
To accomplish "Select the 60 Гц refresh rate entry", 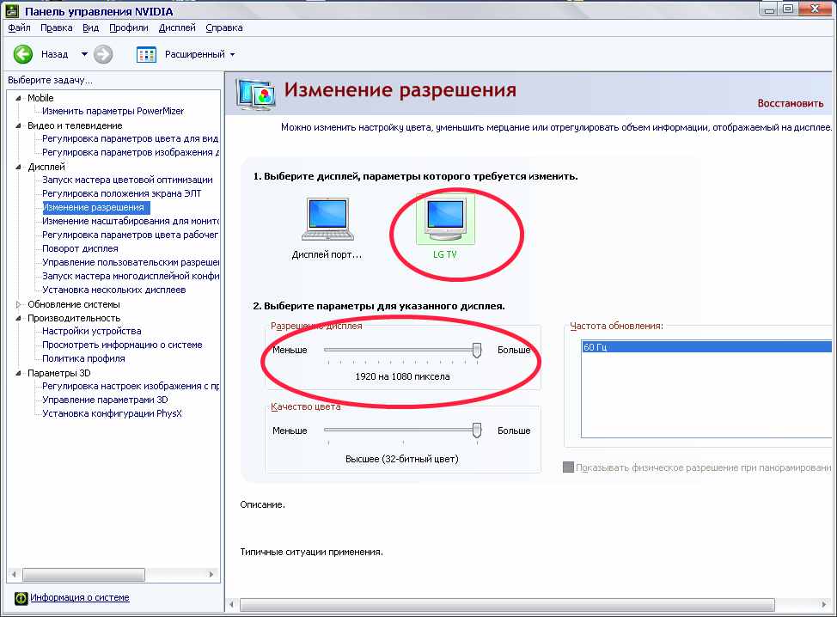I will point(706,347).
